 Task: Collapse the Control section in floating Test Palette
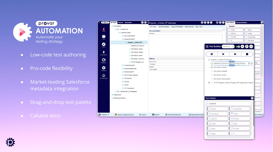point(208,104)
